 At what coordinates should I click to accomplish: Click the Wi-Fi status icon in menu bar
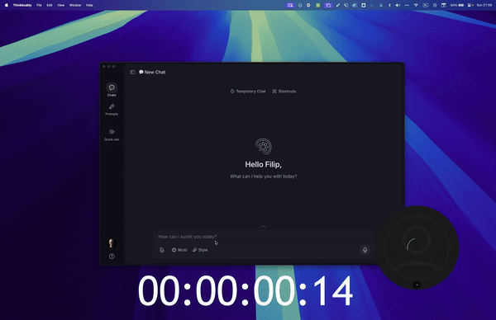pyautogui.click(x=416, y=5)
